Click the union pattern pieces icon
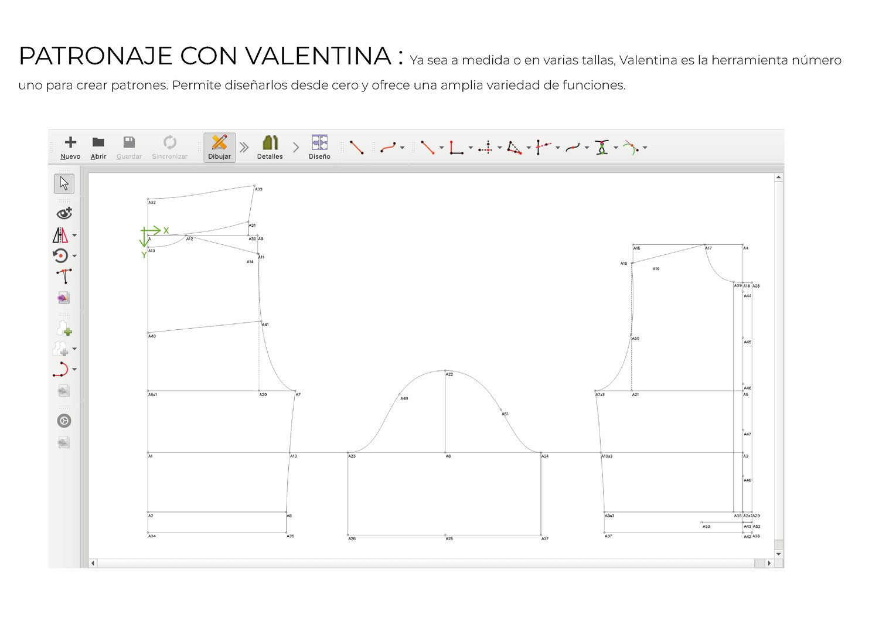Viewport: 879px width, 621px height. (x=60, y=349)
